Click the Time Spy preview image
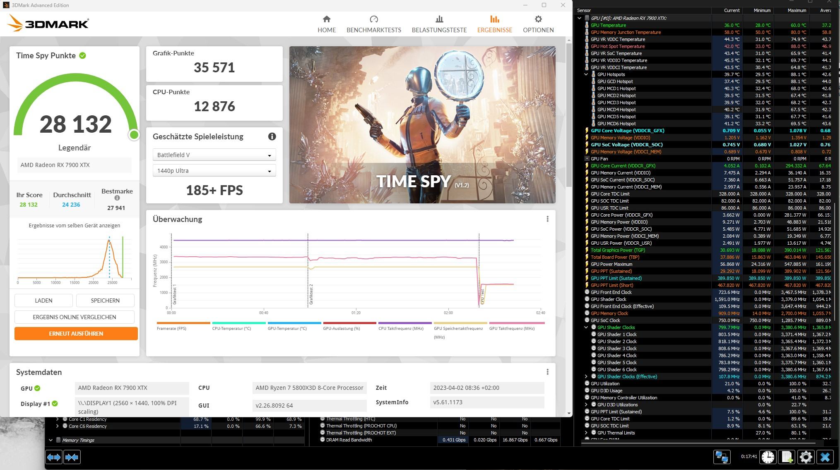The height and width of the screenshot is (470, 840). click(422, 125)
